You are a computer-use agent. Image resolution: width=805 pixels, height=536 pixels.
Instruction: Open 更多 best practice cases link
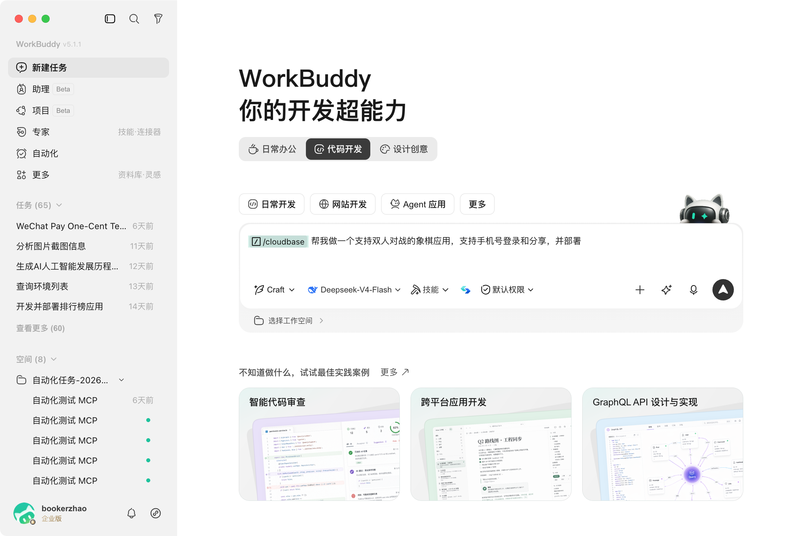(395, 372)
